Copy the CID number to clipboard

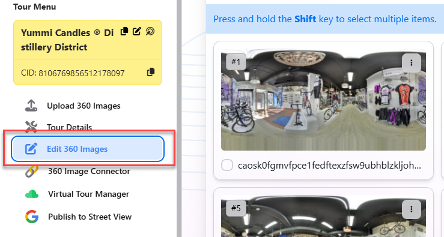[151, 72]
